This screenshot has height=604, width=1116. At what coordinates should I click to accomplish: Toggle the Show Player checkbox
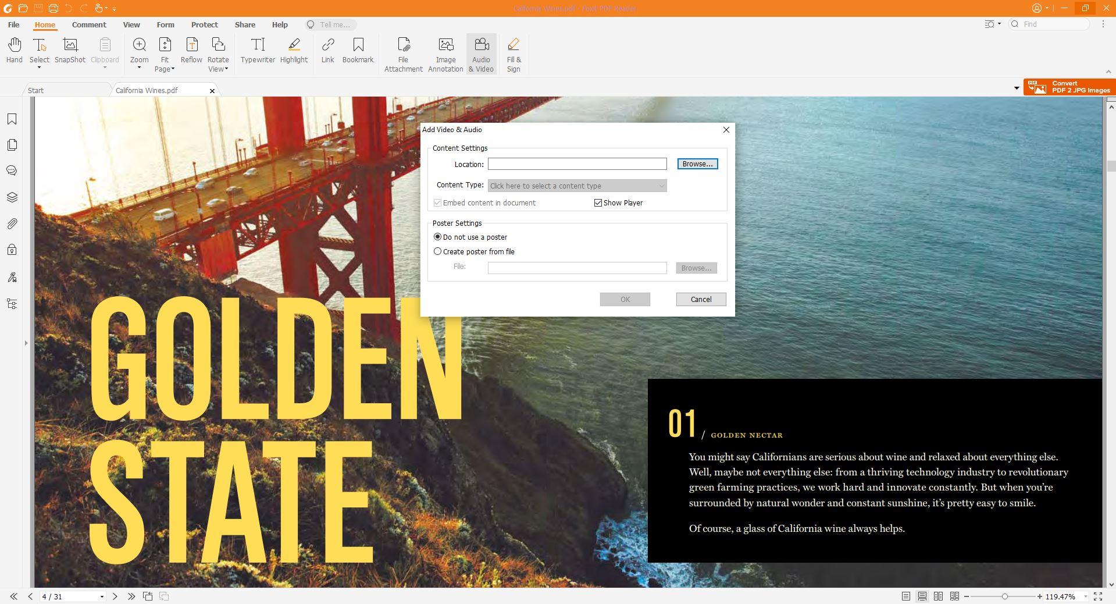tap(598, 203)
